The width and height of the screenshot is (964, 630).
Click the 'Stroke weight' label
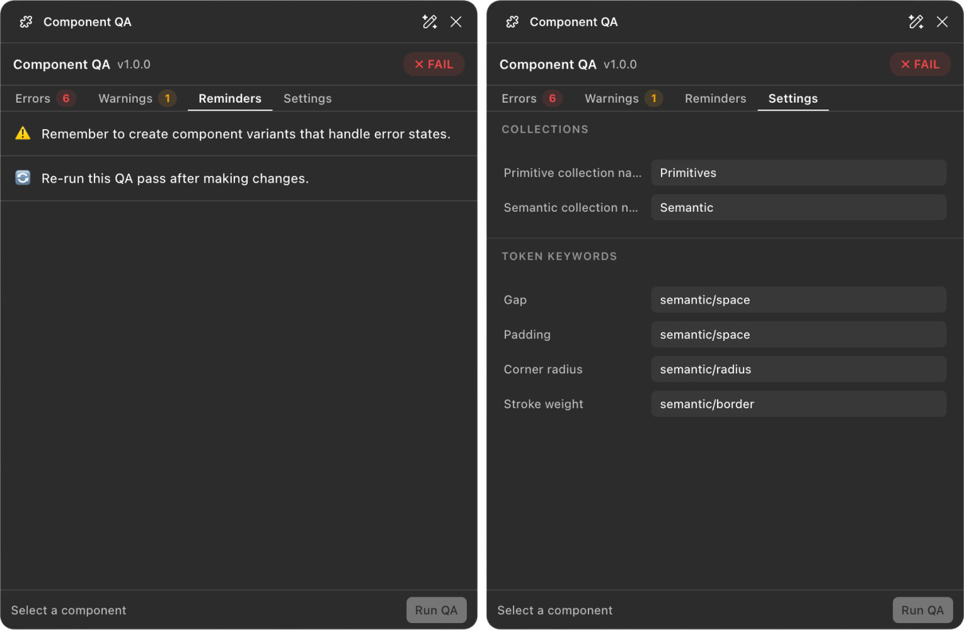tap(544, 404)
